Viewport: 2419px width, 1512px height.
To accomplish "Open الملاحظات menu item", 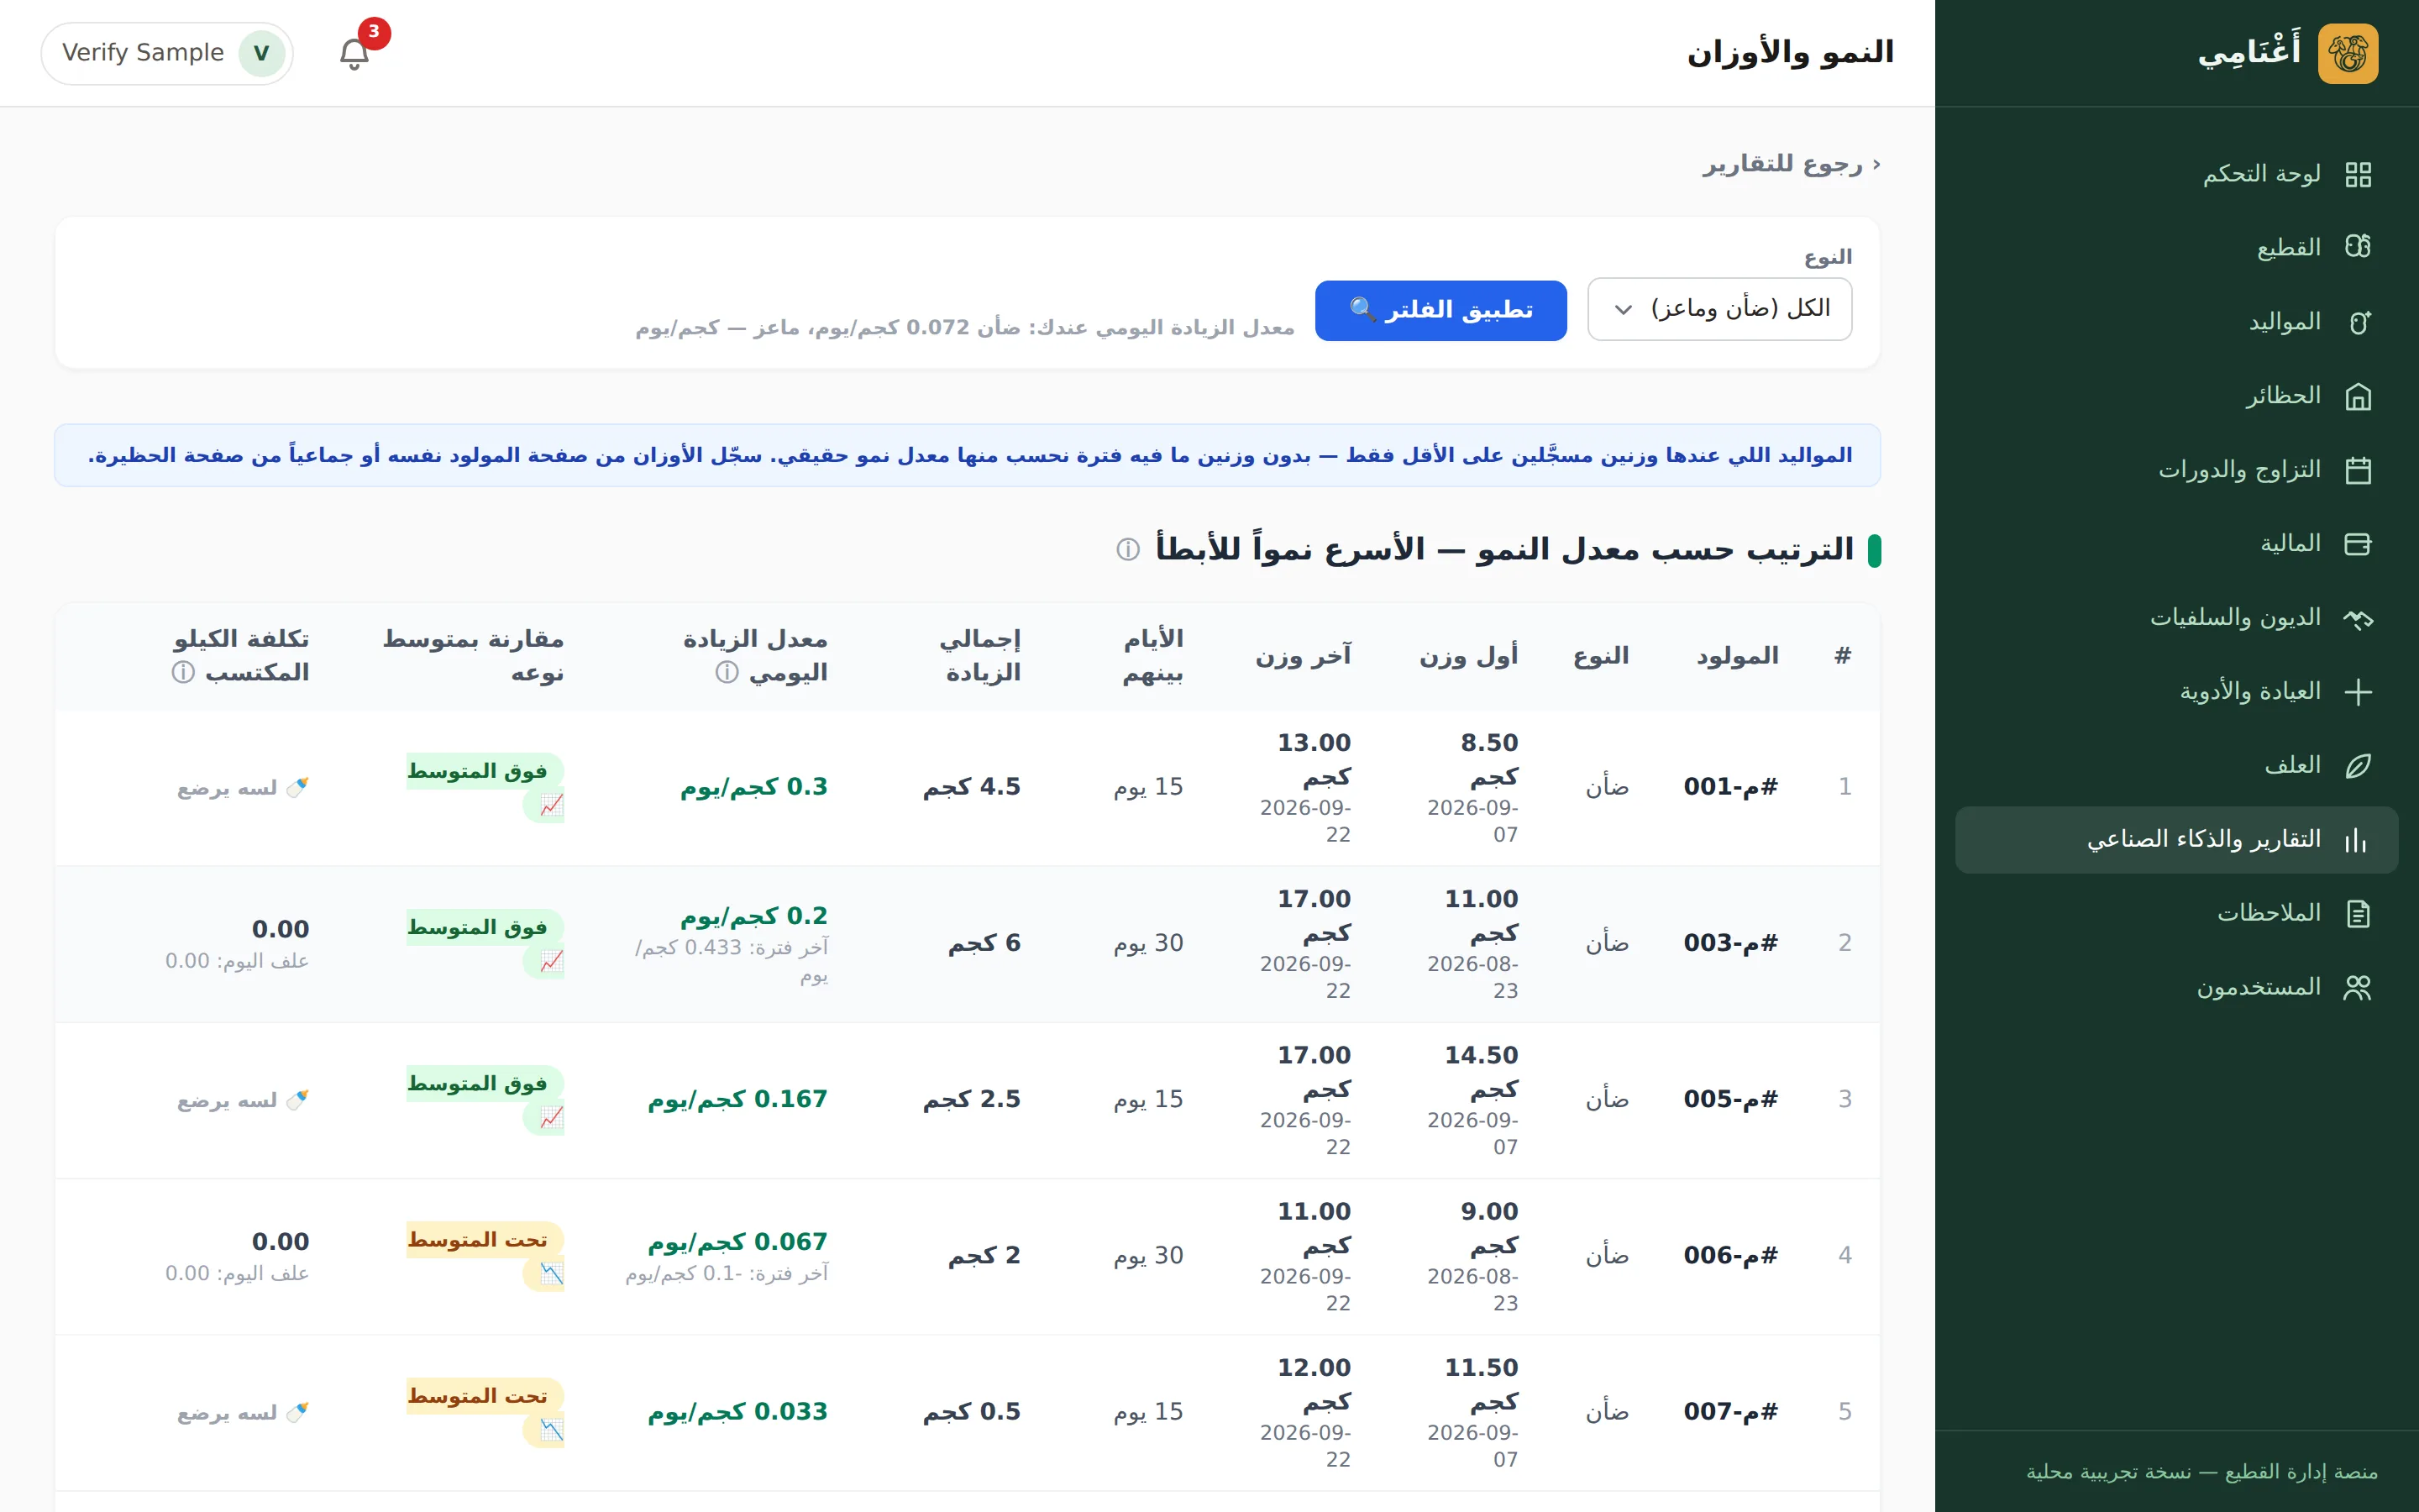I will 2176,914.
